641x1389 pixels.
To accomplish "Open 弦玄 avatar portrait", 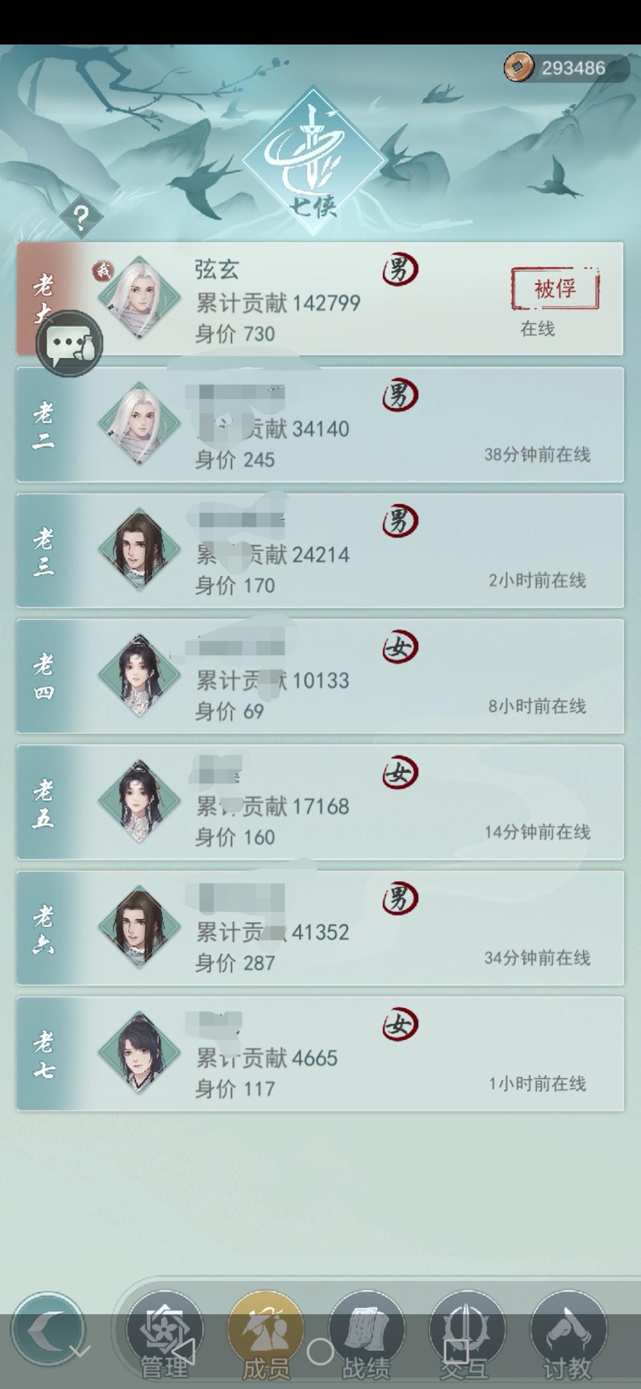I will pos(139,298).
